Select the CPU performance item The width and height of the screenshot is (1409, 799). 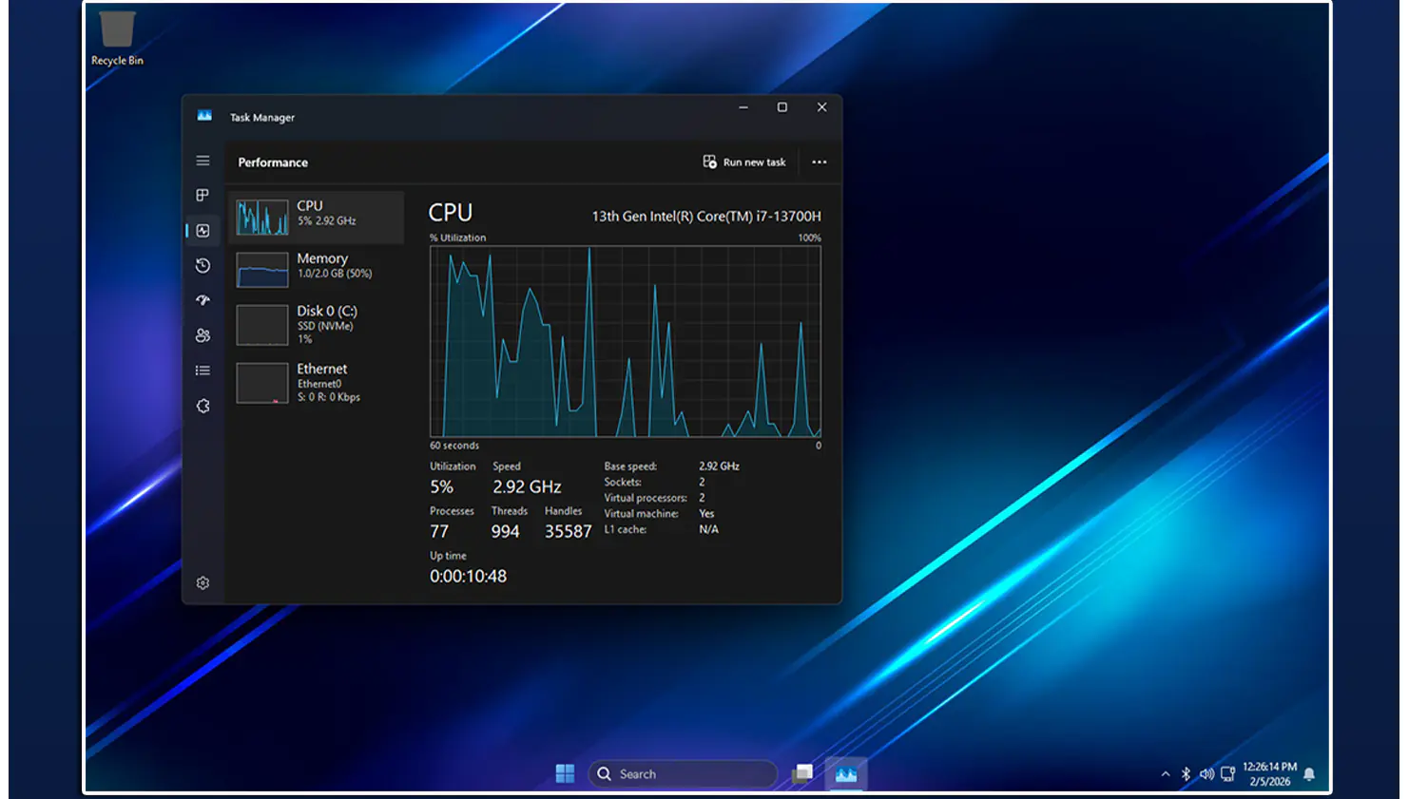(x=316, y=218)
